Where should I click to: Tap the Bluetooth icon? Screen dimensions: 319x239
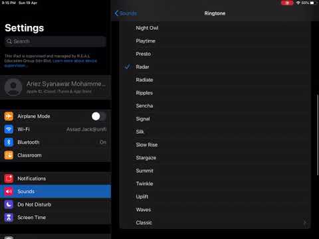coord(9,142)
